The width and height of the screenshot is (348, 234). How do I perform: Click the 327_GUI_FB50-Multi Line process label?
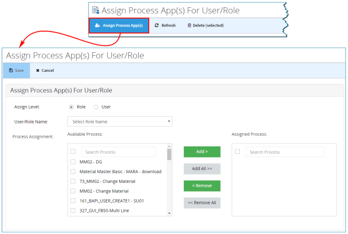point(104,211)
